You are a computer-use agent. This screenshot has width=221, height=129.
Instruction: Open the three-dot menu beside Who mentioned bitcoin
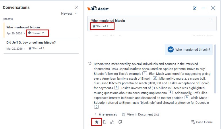coord(211,20)
